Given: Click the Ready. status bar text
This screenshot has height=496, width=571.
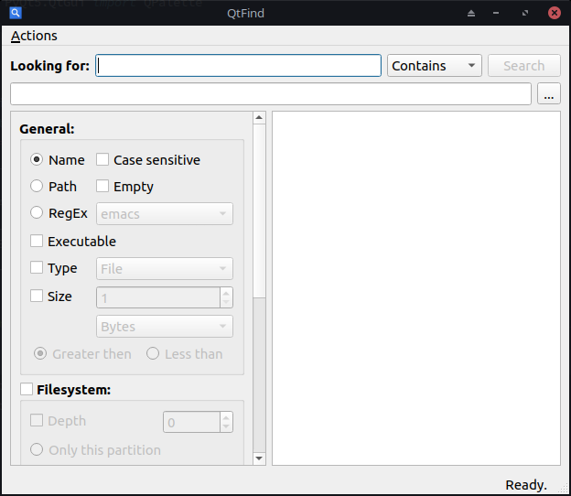Looking at the screenshot, I should tap(526, 485).
